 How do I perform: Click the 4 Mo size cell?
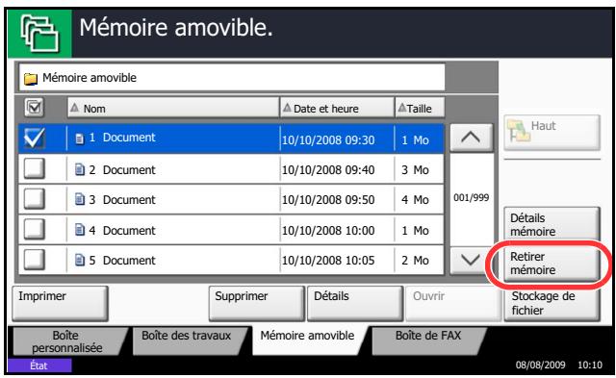coord(415,200)
